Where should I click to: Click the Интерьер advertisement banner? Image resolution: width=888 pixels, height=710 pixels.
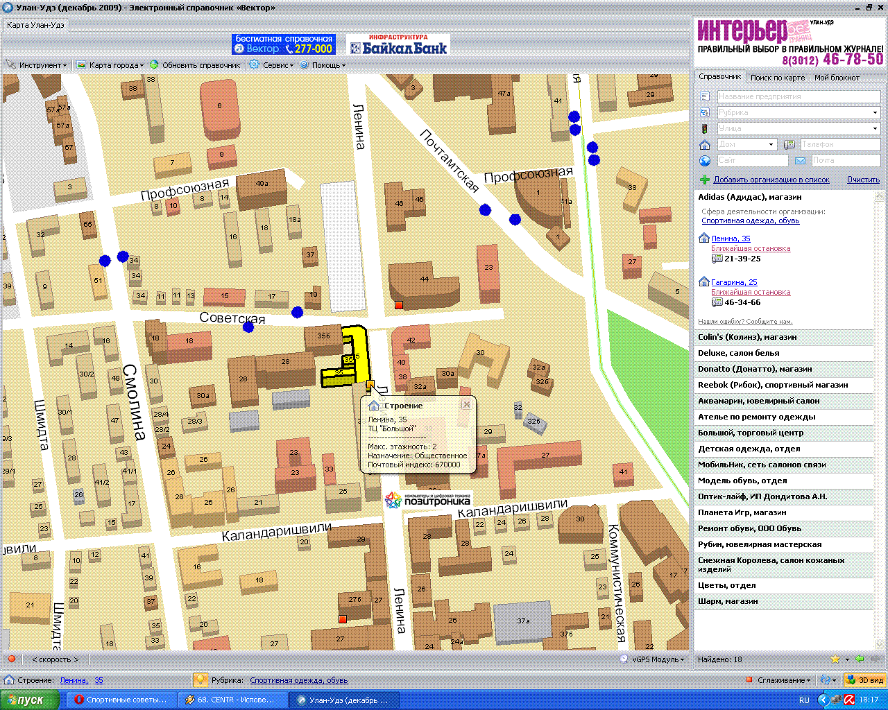[790, 43]
